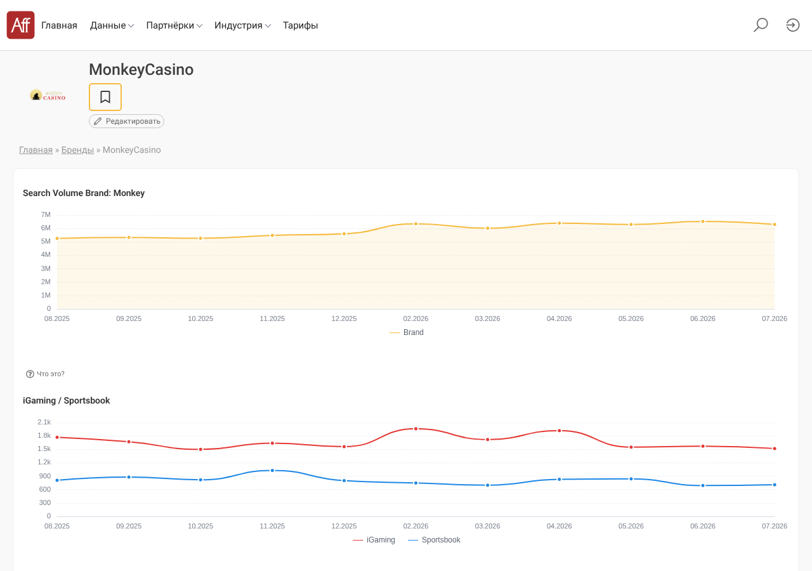
Task: Click red series point at 04.2026
Action: coord(560,431)
